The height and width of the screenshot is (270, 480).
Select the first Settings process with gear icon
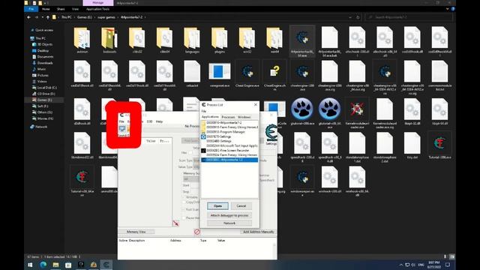click(x=229, y=136)
